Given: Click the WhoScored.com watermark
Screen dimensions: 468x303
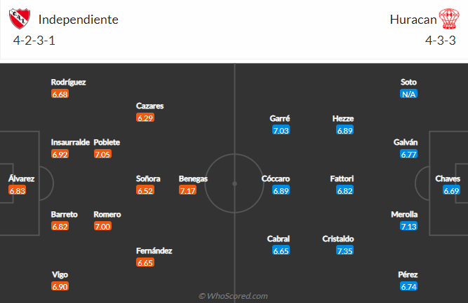Looking at the screenshot, I should 233,296.
